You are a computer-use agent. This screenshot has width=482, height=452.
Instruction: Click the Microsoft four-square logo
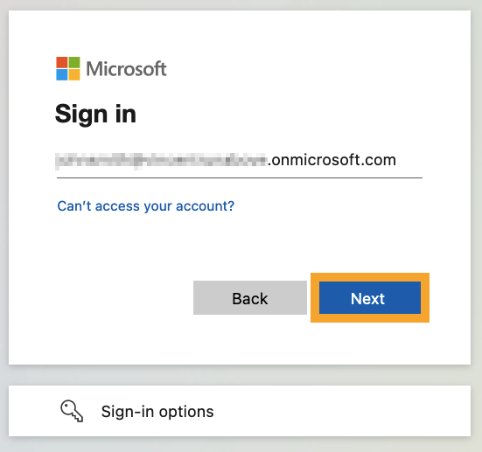[68, 68]
